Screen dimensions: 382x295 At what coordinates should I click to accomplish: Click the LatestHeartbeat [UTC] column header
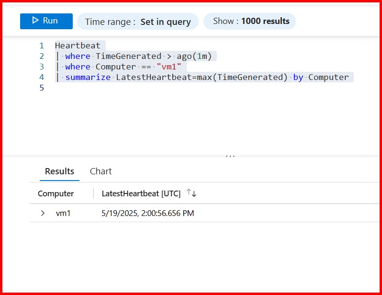tap(141, 193)
